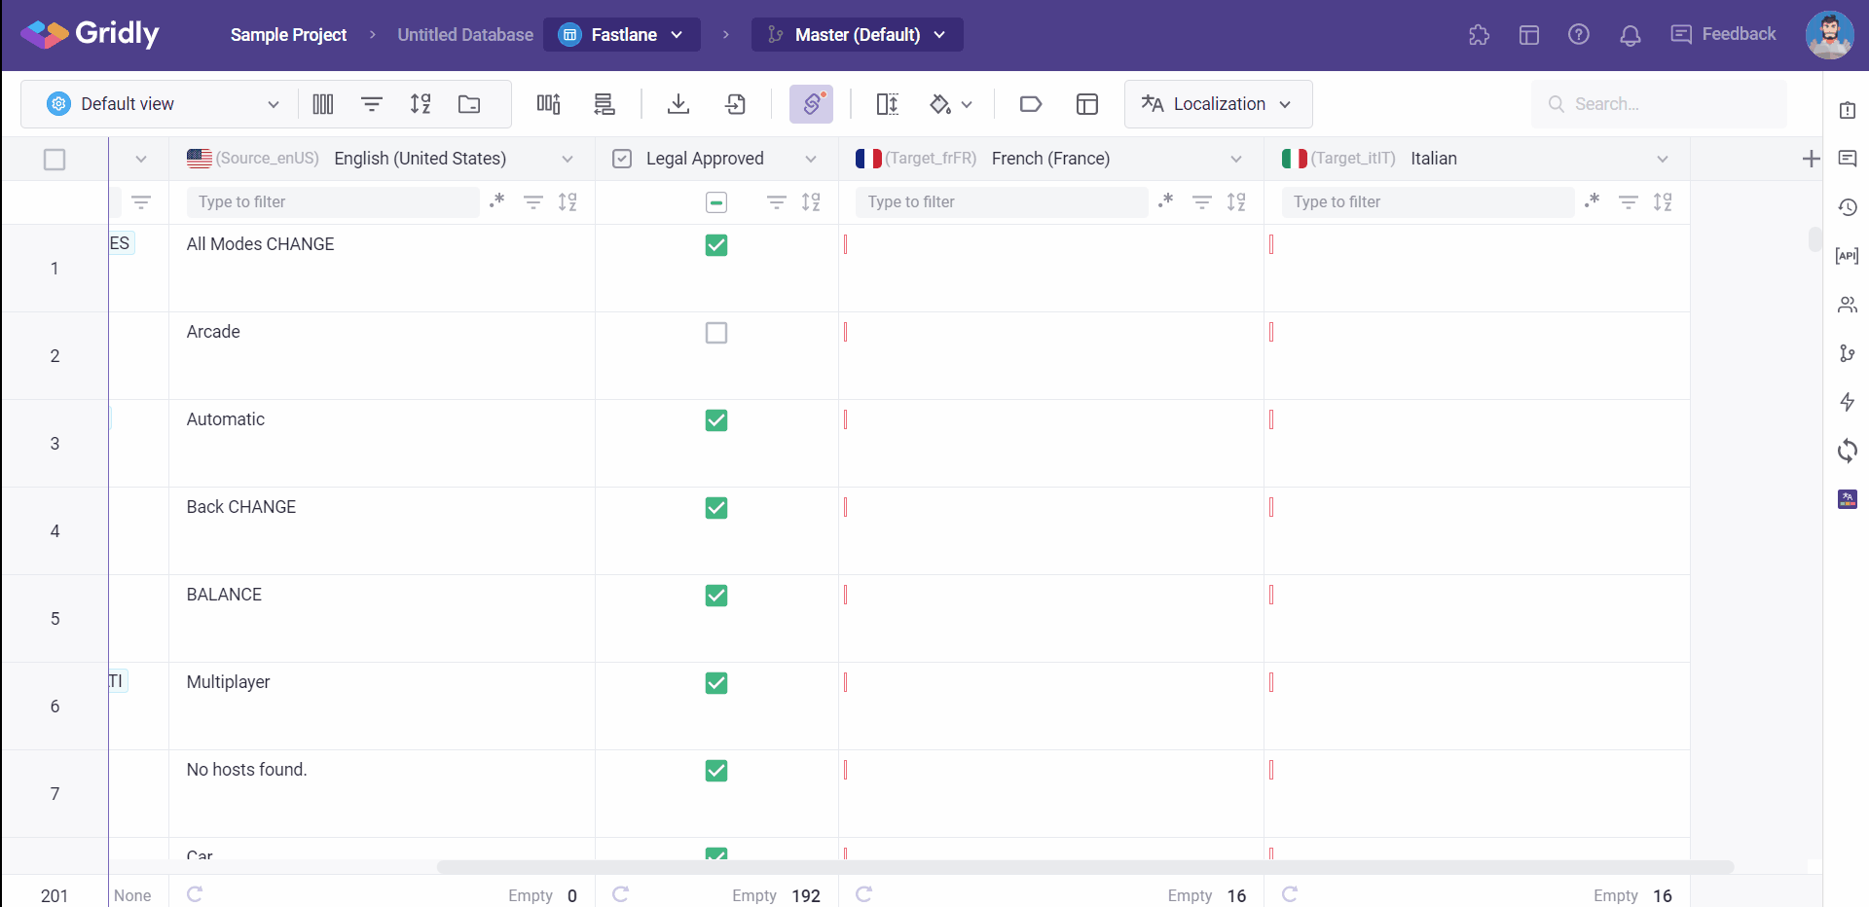
Task: Open the add-ons puzzle piece icon
Action: pyautogui.click(x=1479, y=35)
